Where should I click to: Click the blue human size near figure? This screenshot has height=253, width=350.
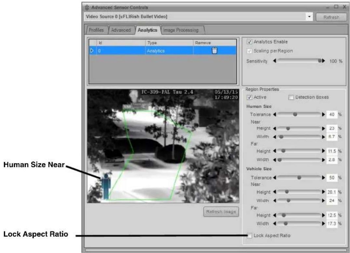(106, 187)
